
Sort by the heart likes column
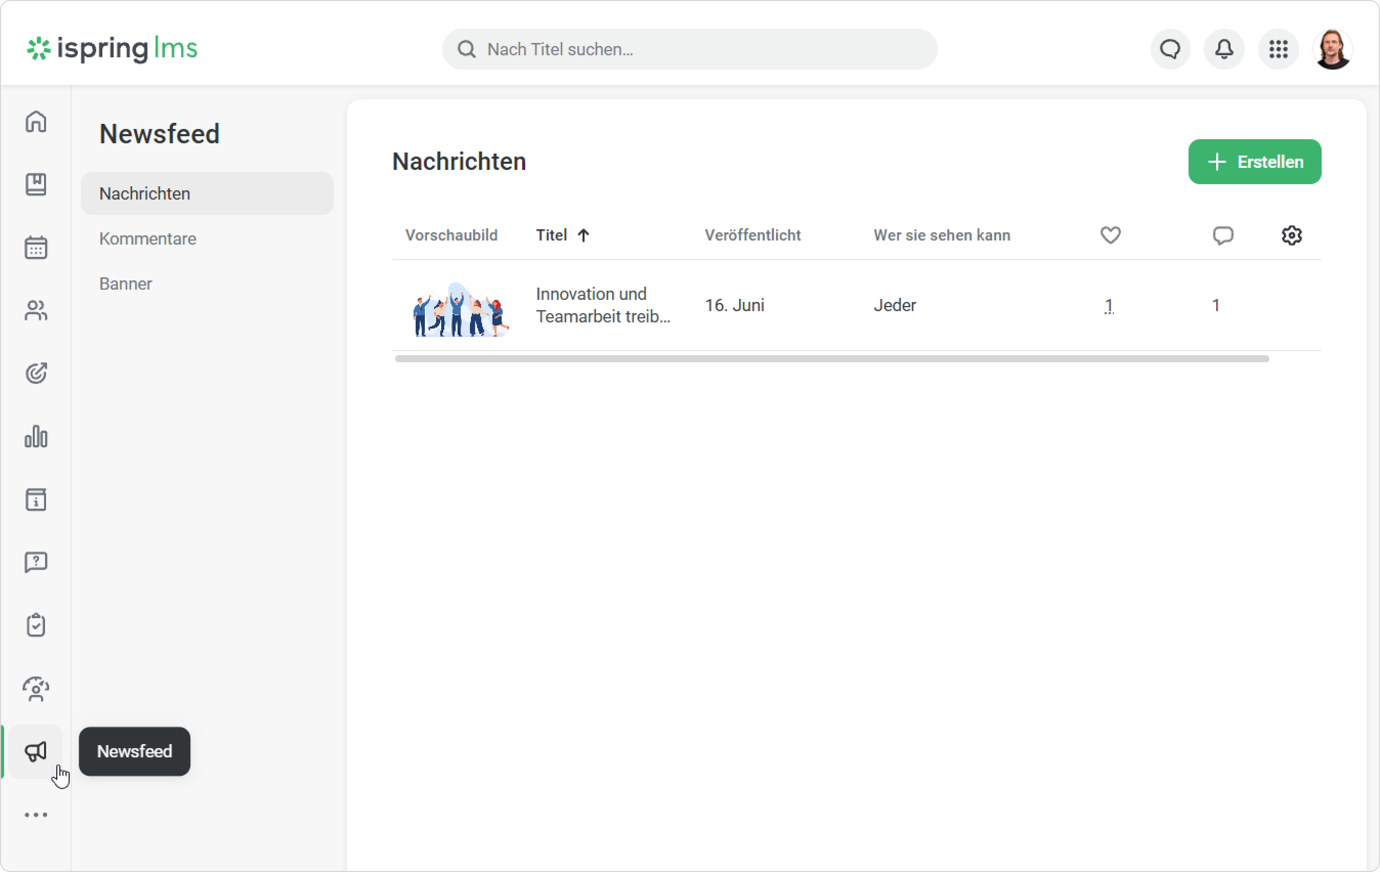[x=1110, y=235]
